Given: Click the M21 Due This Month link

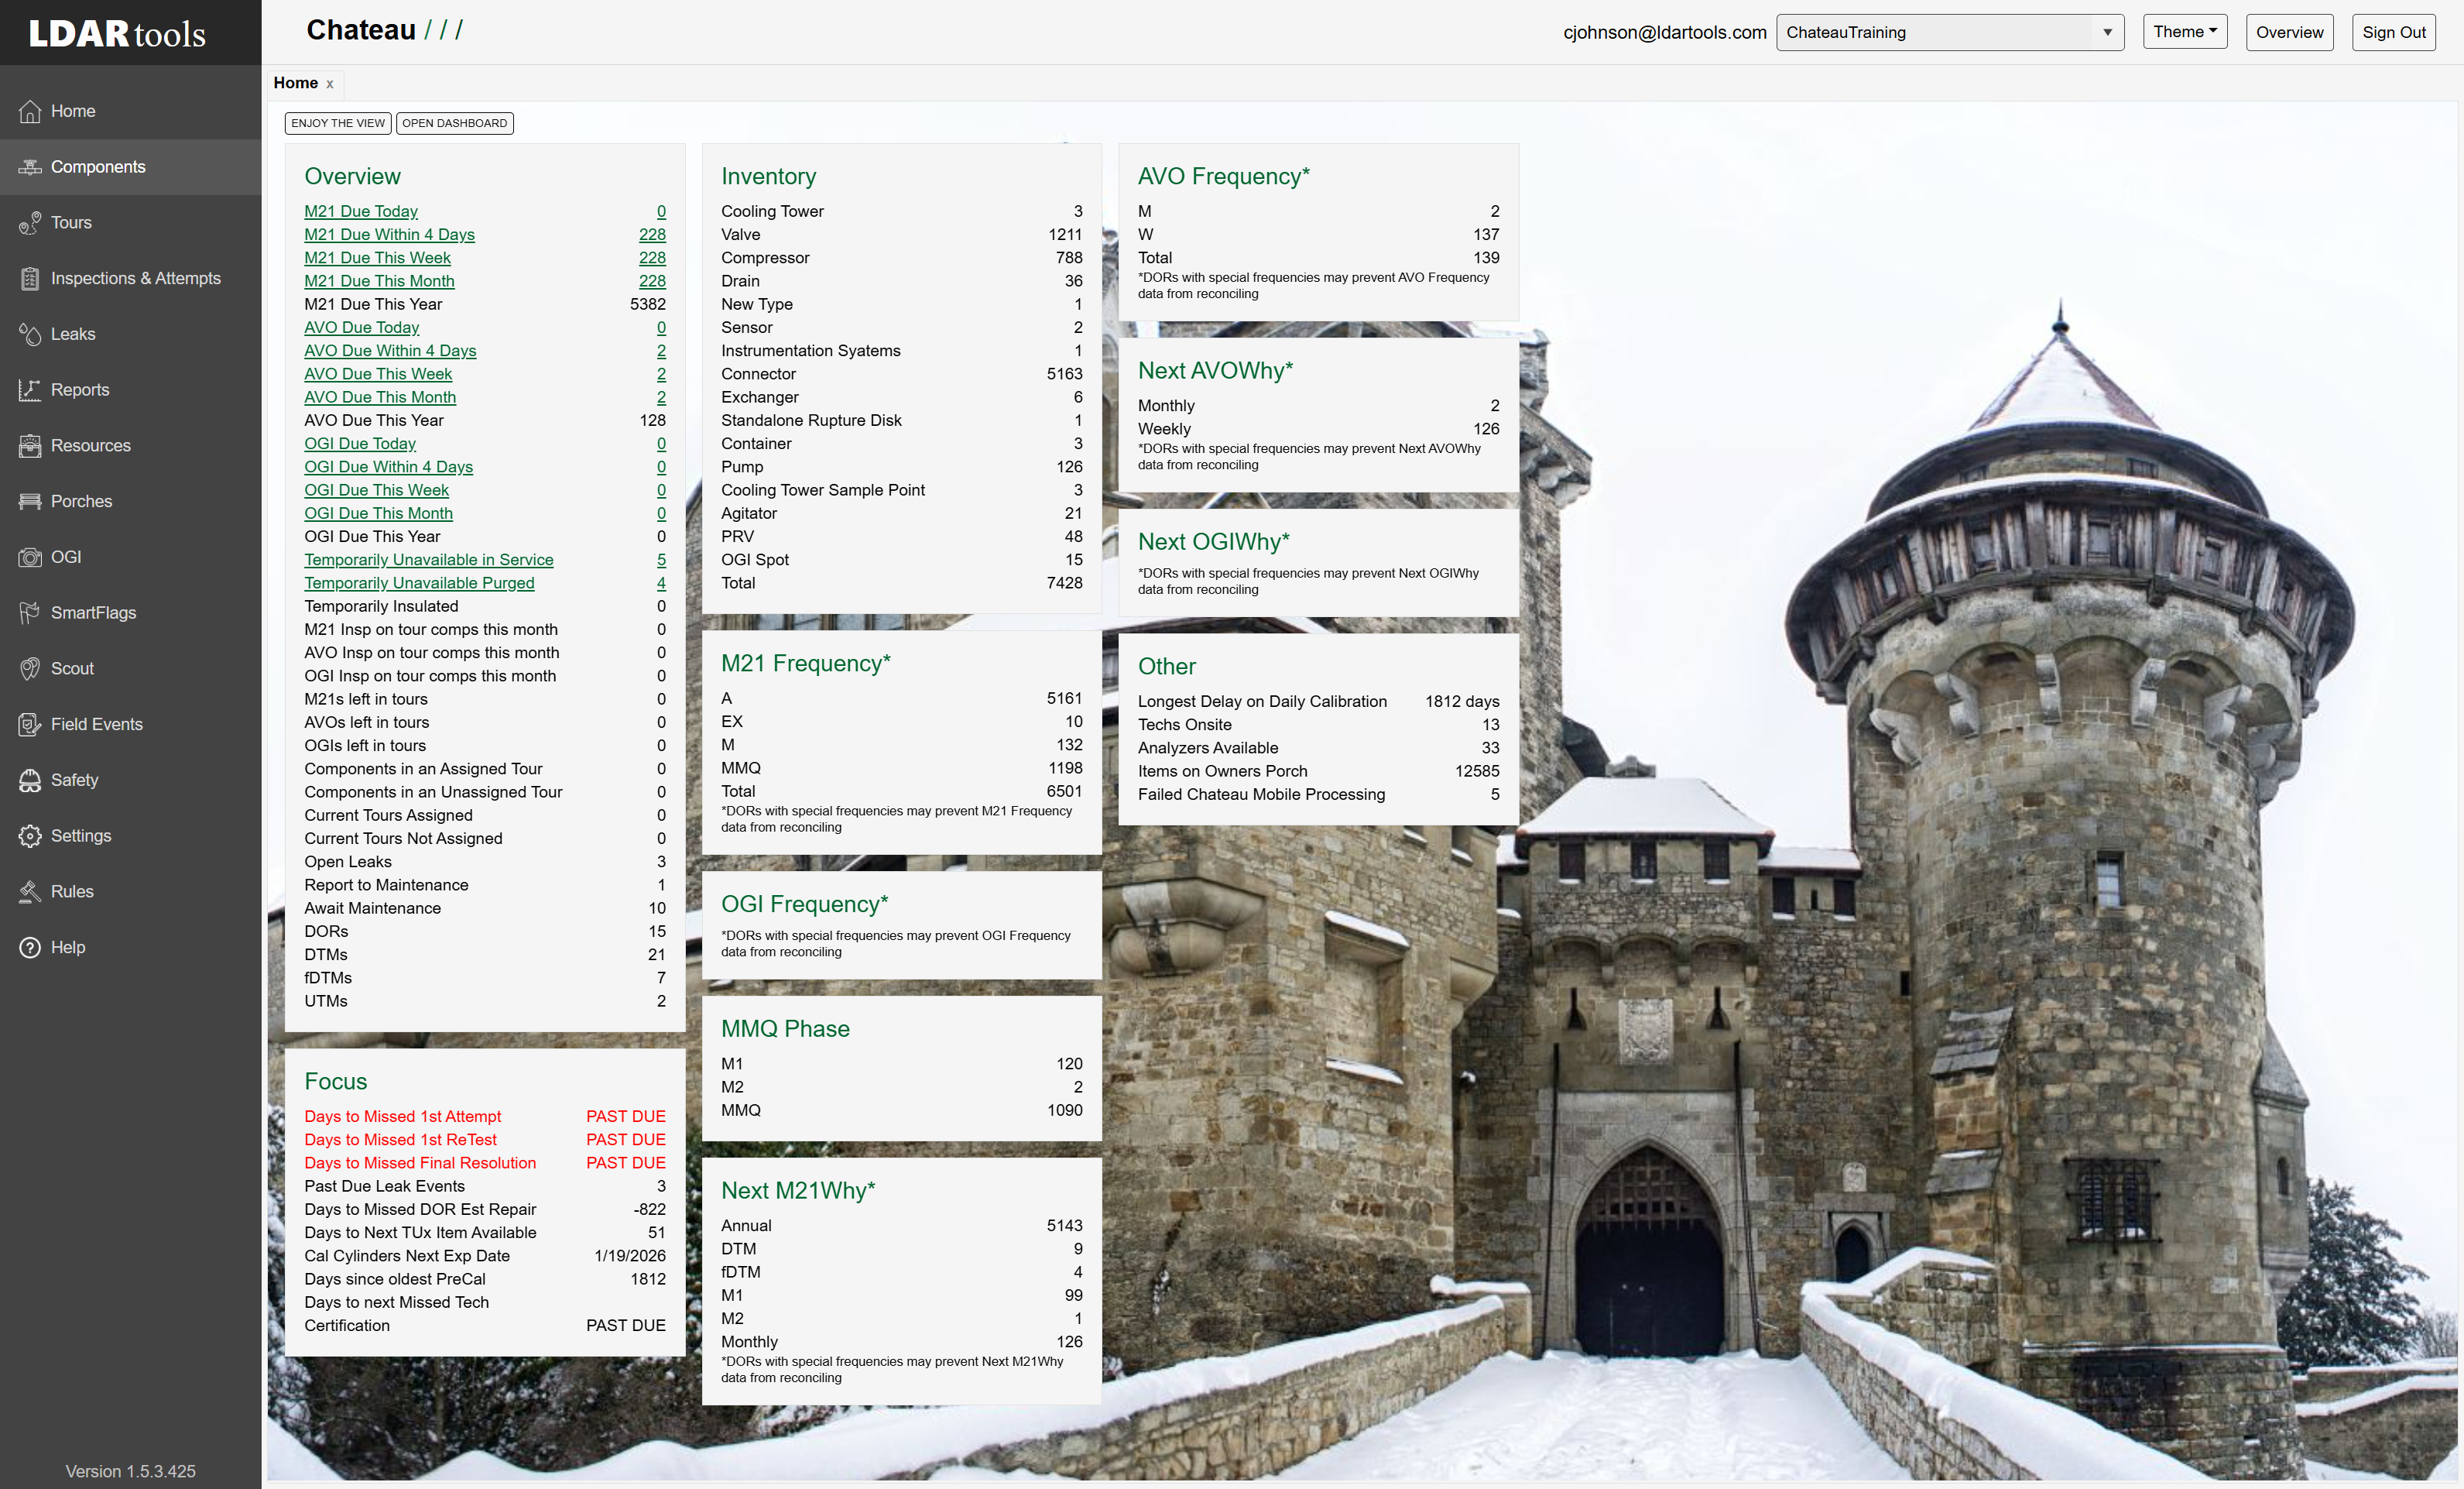Looking at the screenshot, I should point(379,281).
